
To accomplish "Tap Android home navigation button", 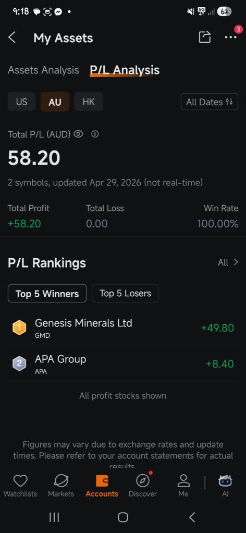I will (x=123, y=517).
